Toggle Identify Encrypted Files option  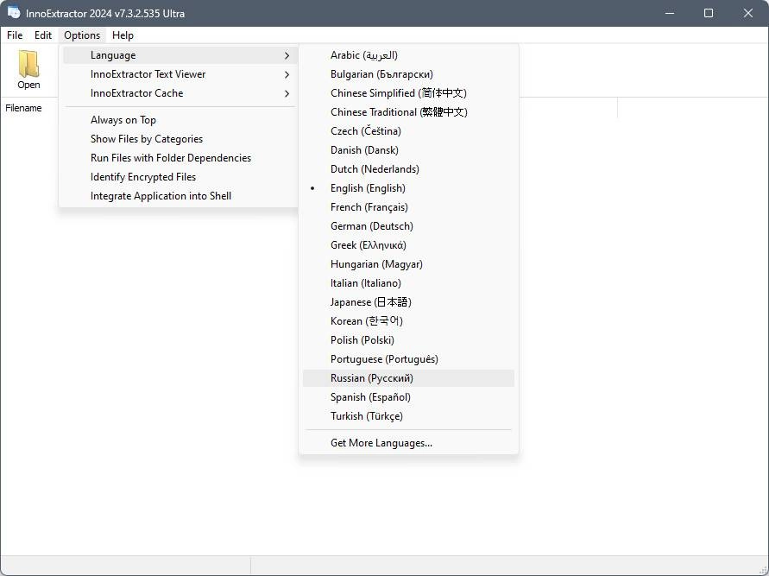coord(180,177)
